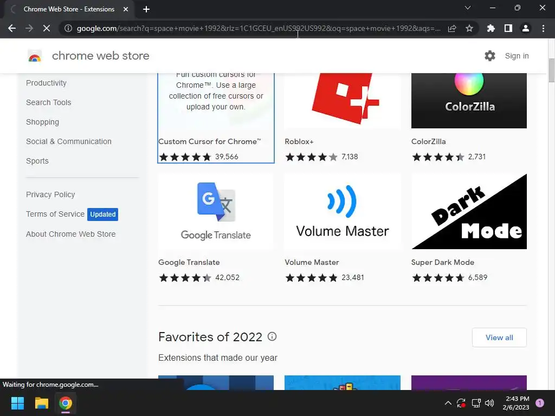Go back to the previous page

[12, 28]
